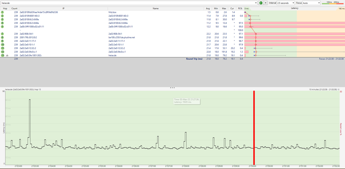Click the IP column header

point(63,8)
